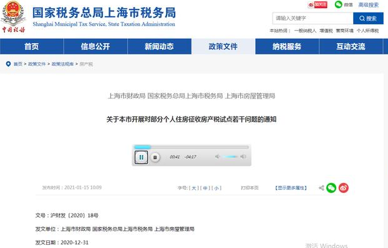Go to 政策法规库 in breadcrumb
This screenshot has width=388, height=248.
[x=62, y=64]
